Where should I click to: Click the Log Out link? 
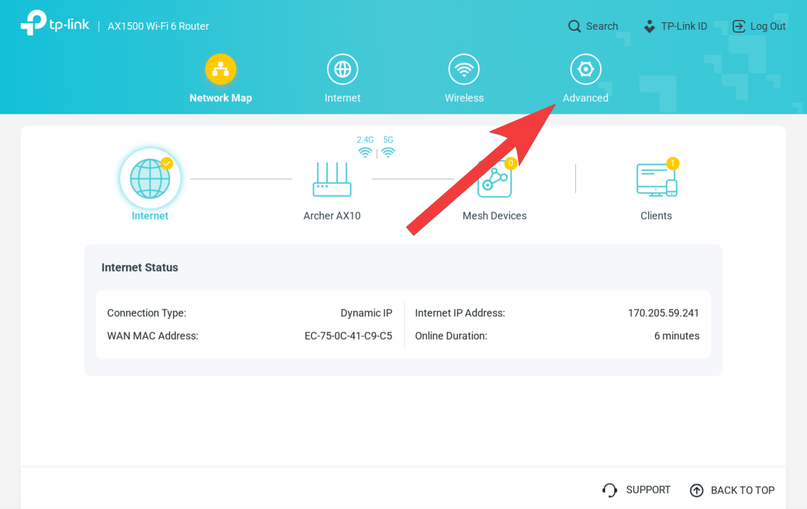(x=768, y=26)
